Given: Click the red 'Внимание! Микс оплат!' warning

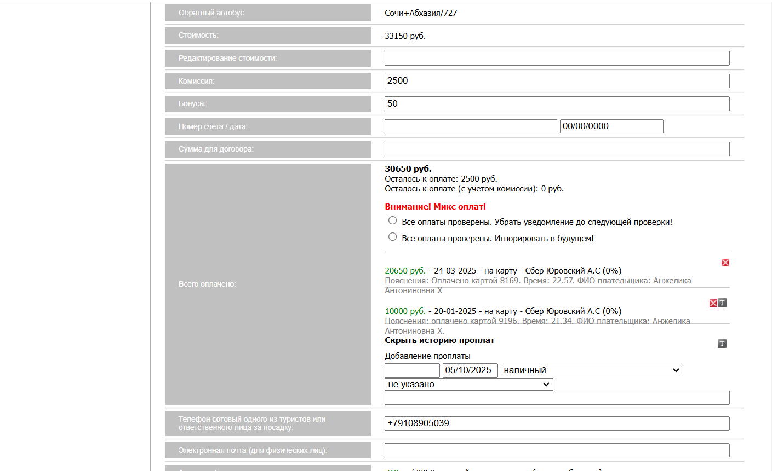Looking at the screenshot, I should click(436, 207).
